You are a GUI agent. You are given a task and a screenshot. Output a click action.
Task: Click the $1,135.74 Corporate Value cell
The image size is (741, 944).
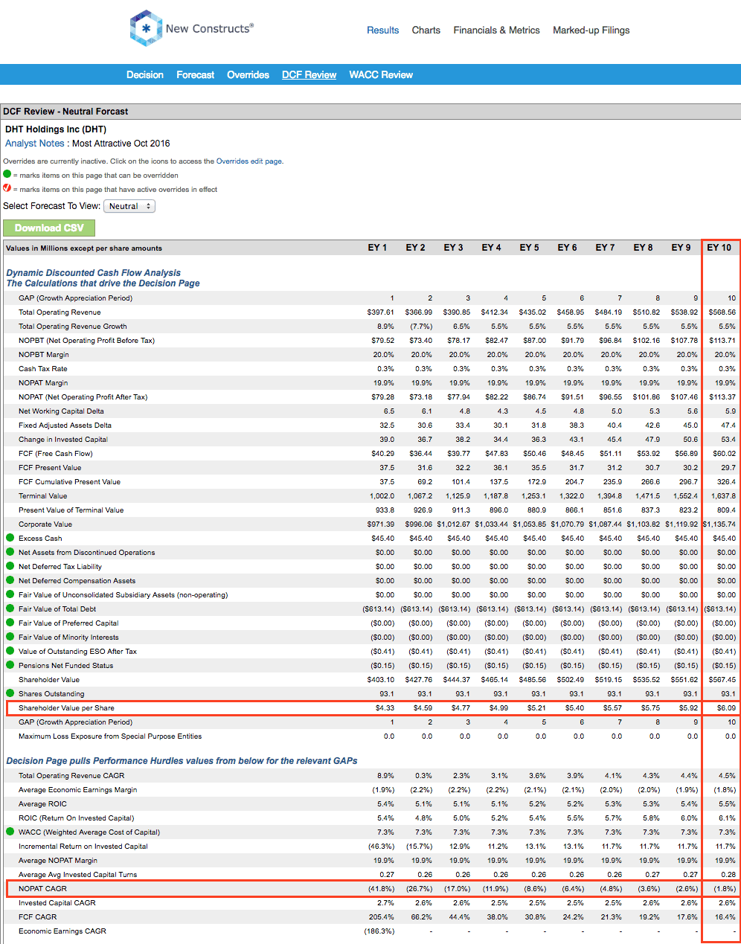click(x=719, y=524)
